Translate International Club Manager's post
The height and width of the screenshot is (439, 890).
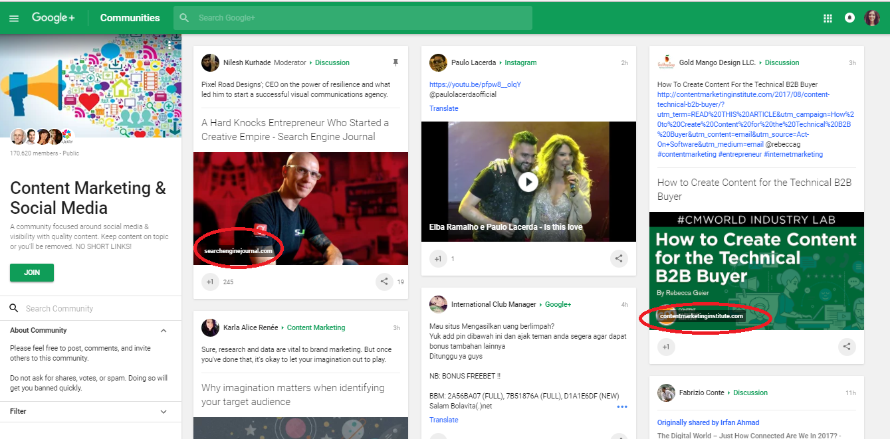(x=444, y=420)
